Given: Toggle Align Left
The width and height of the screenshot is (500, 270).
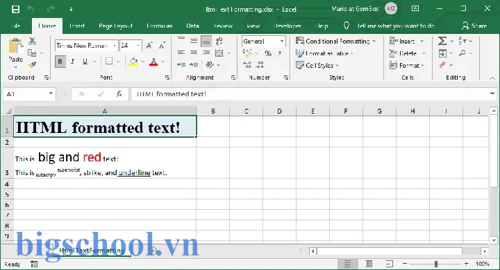Looking at the screenshot, I should (181, 53).
